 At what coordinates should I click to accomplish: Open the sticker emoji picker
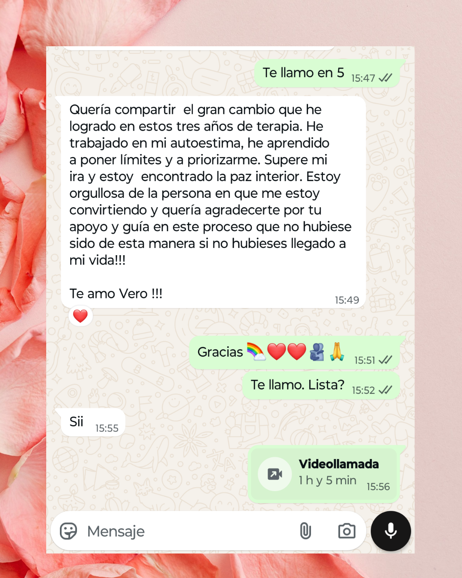pos(68,531)
